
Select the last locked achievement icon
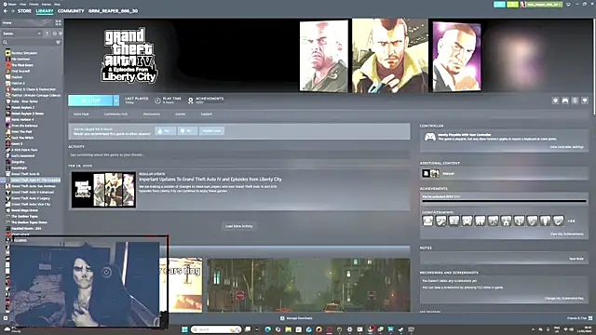[x=558, y=221]
